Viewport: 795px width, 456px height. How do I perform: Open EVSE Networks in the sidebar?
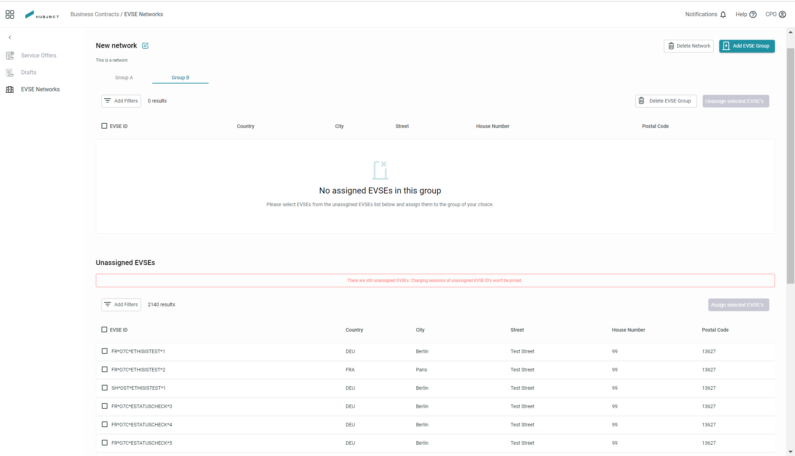pos(40,89)
